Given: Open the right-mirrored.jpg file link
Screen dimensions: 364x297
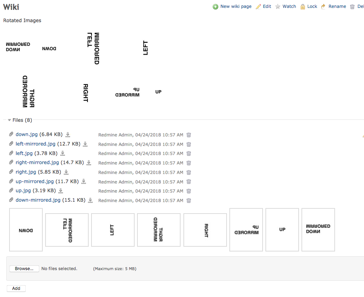Looking at the screenshot, I should pyautogui.click(x=37, y=163).
